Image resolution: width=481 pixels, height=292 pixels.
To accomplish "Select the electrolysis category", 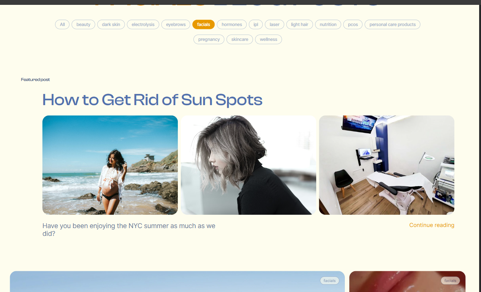I will tap(143, 25).
